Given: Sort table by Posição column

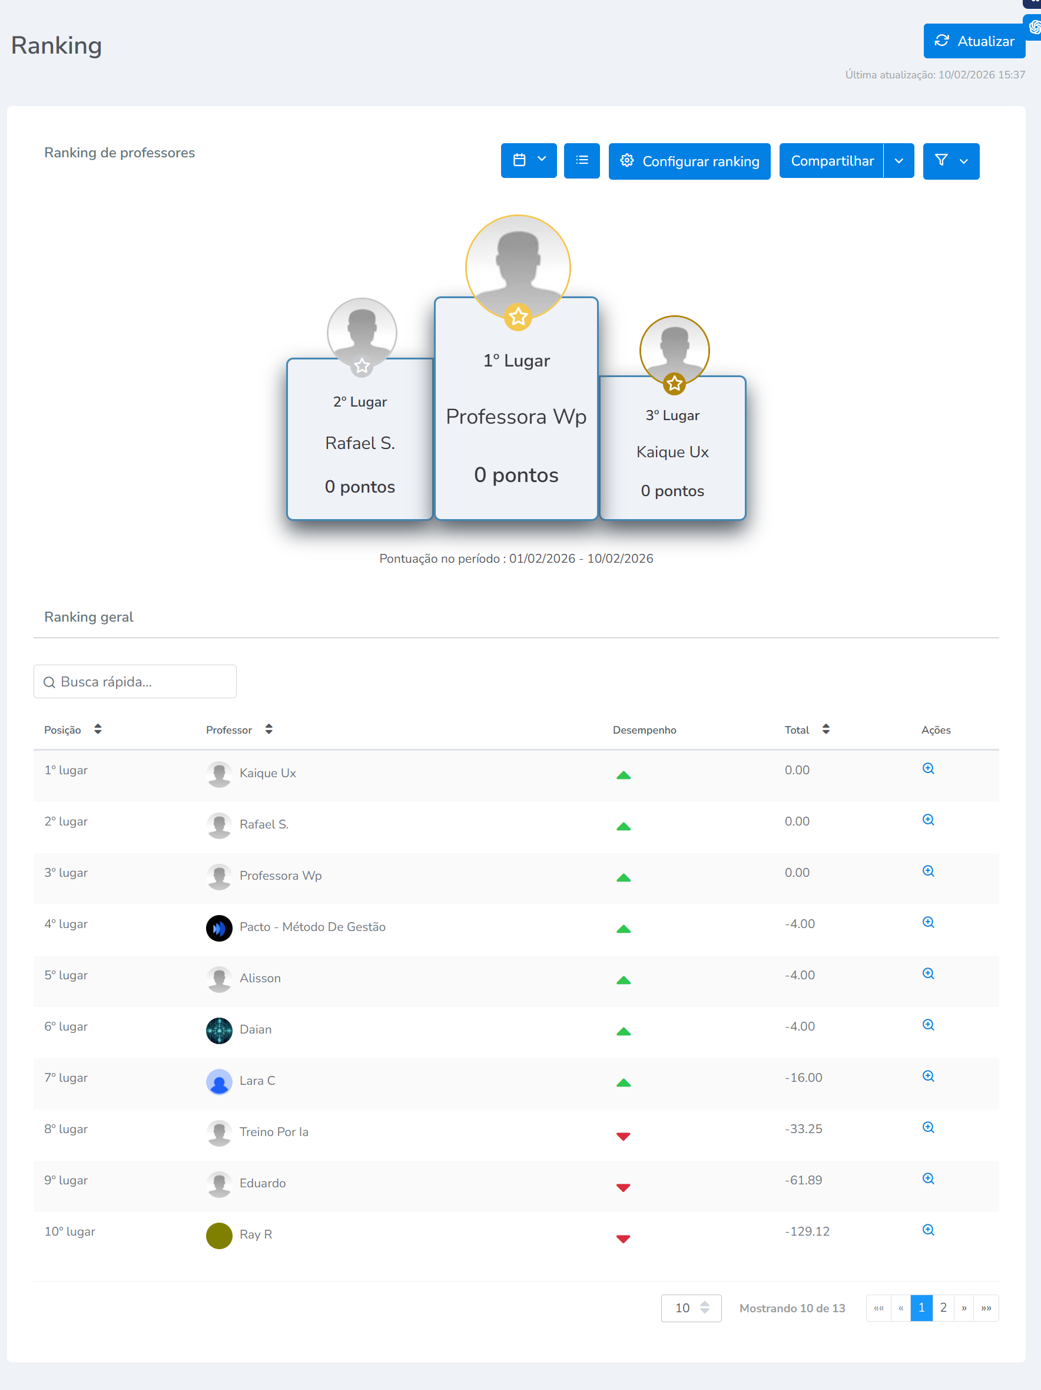Looking at the screenshot, I should [x=97, y=729].
